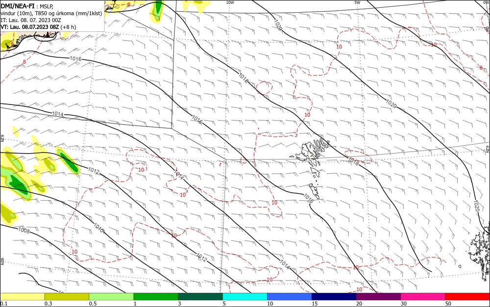Click the light green 0.5–1 legend segment
Viewport: 490px width, 307px height.
coord(111,297)
